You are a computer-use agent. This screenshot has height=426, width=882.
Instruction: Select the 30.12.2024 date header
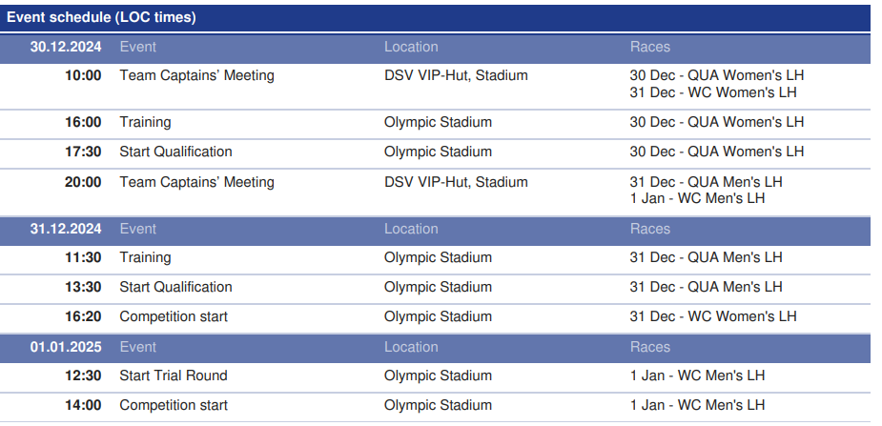[65, 47]
